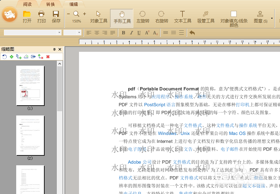Align text right

tap(105, 33)
